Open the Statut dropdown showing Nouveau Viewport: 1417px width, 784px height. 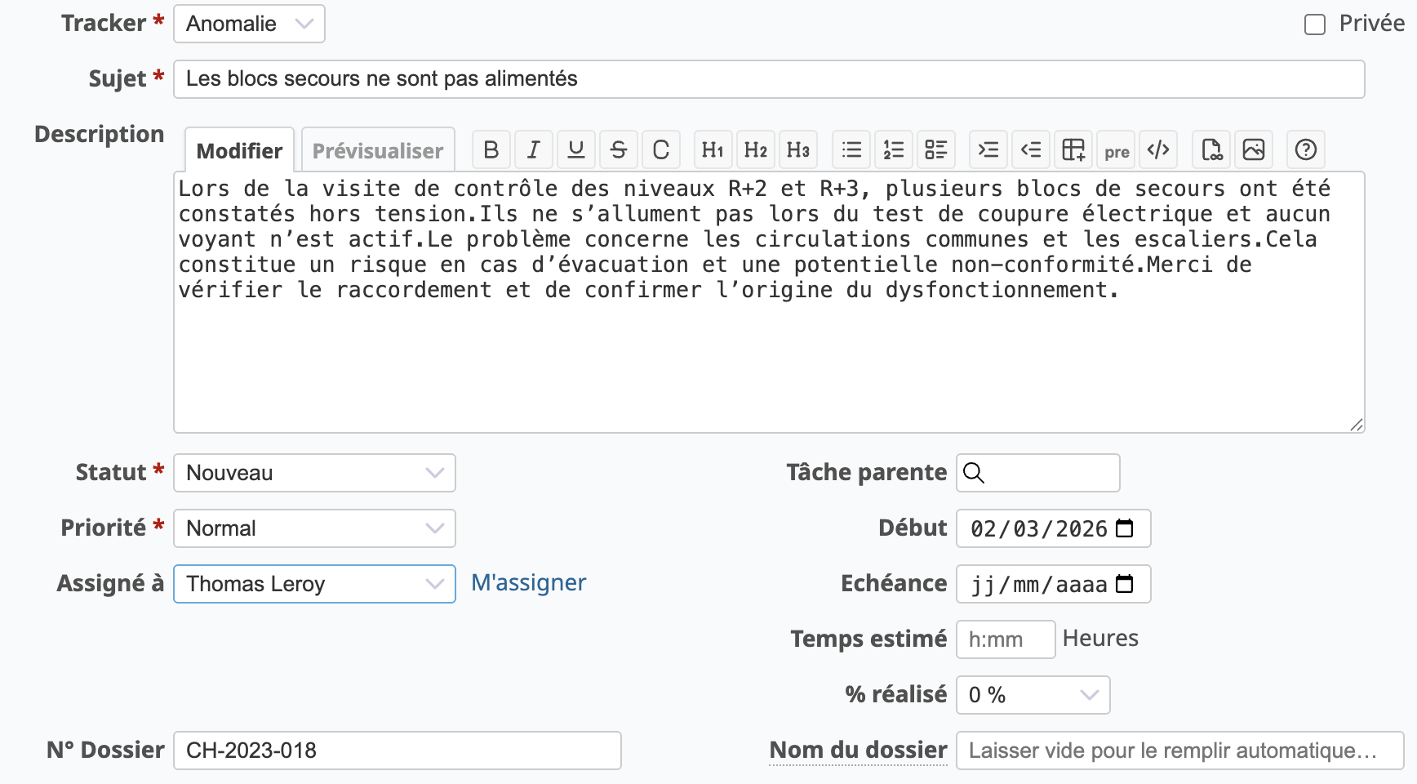314,473
